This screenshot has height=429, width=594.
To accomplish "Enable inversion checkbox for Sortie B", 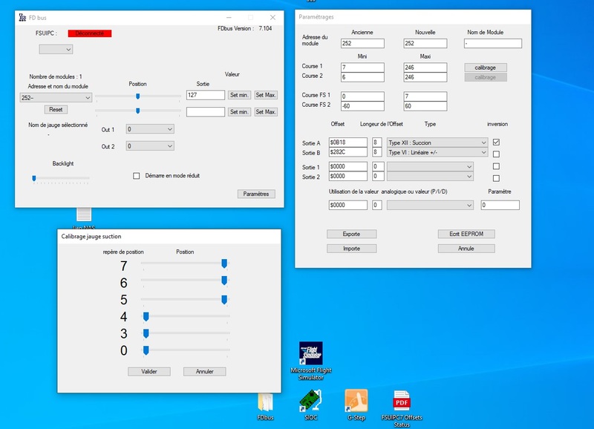I will point(496,154).
